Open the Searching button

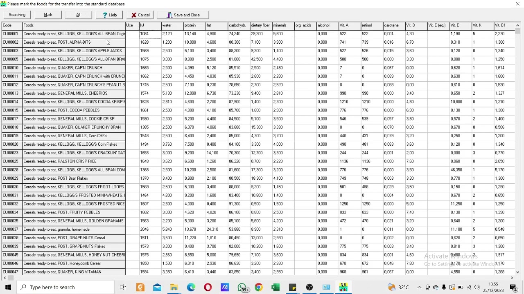(x=17, y=15)
